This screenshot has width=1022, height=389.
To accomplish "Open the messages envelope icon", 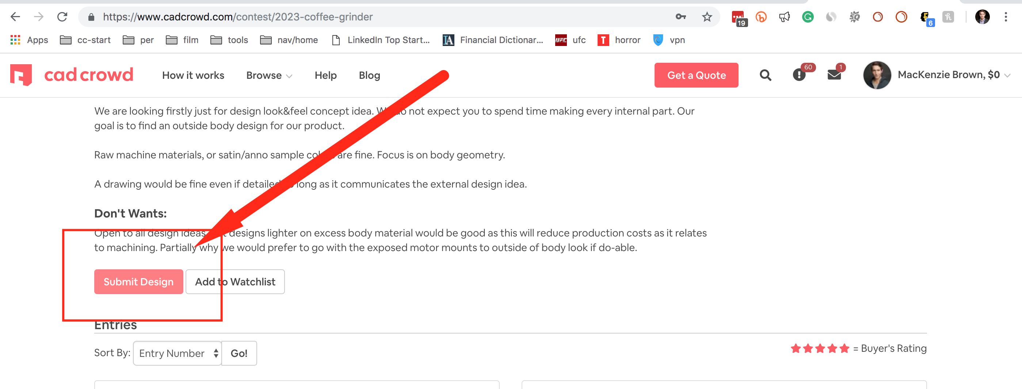I will [x=834, y=74].
